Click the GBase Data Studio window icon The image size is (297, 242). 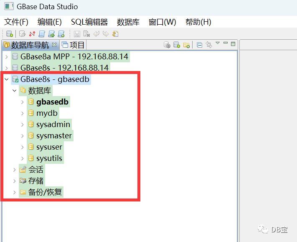(9, 6)
